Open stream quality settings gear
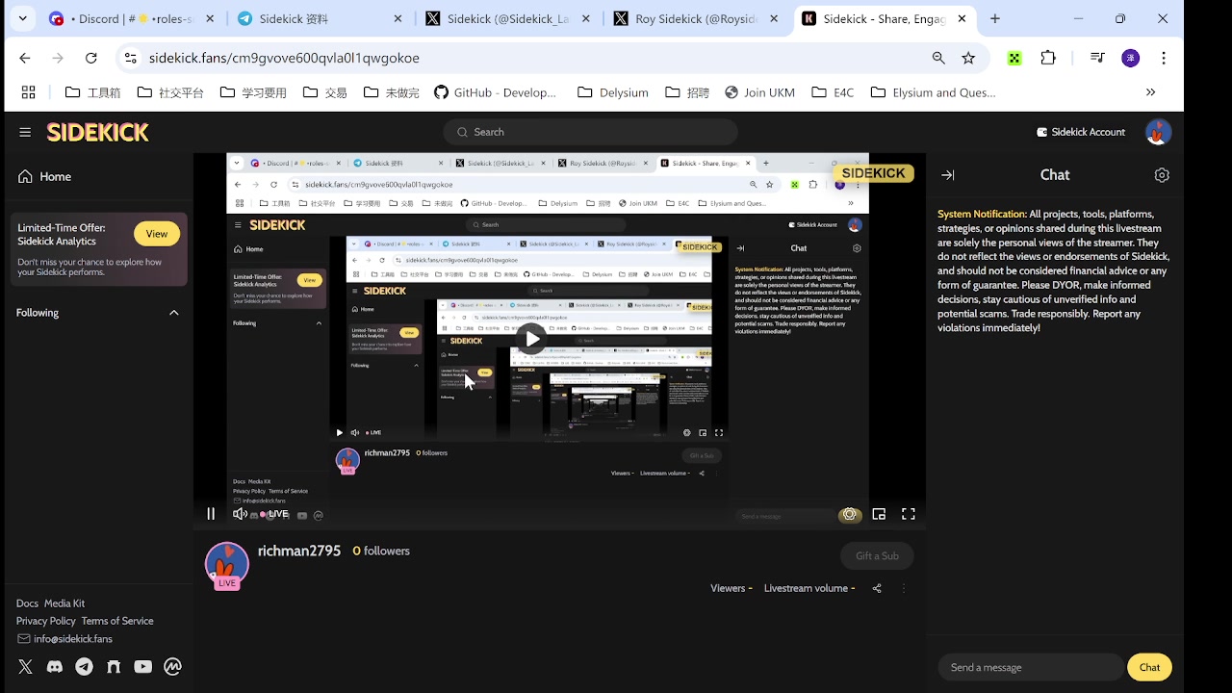Viewport: 1232px width, 693px height. click(849, 514)
